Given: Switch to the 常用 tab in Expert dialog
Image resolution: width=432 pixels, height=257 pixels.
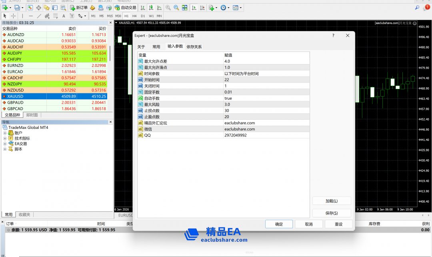Looking at the screenshot, I should (x=156, y=47).
